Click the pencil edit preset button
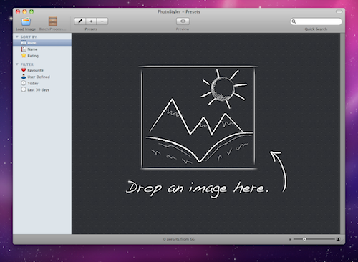The height and width of the screenshot is (262, 358). (80, 21)
